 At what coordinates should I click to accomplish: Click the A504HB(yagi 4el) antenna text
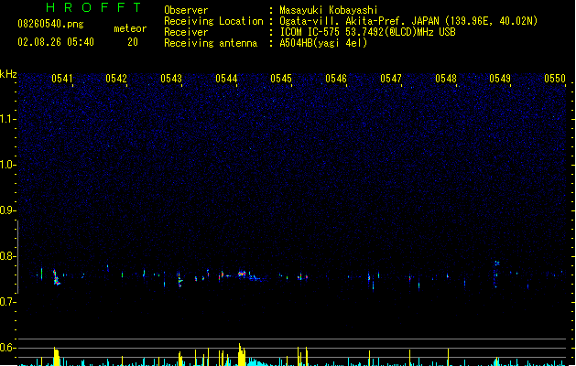(323, 43)
